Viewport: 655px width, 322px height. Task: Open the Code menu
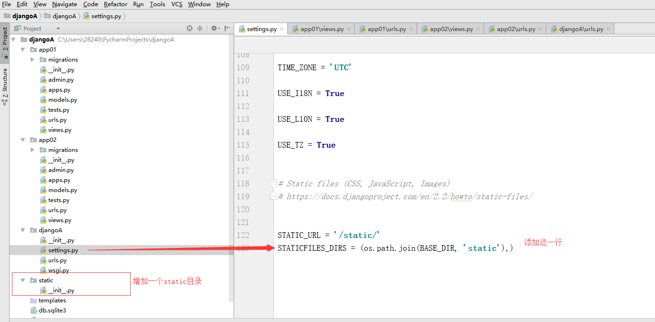coord(90,4)
